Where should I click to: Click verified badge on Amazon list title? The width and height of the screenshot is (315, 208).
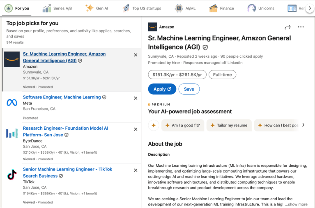80,61
